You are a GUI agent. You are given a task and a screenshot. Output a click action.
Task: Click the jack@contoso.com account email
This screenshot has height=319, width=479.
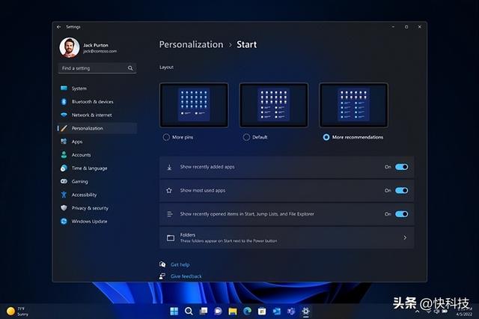point(100,52)
